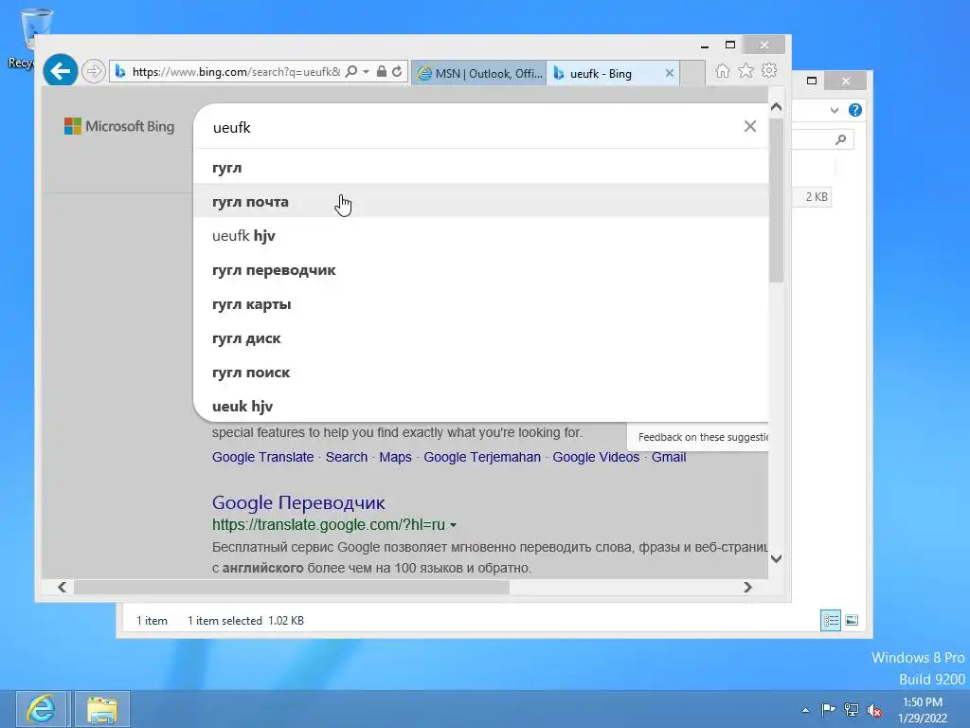Click the muted volume icon in tray

coord(874,710)
